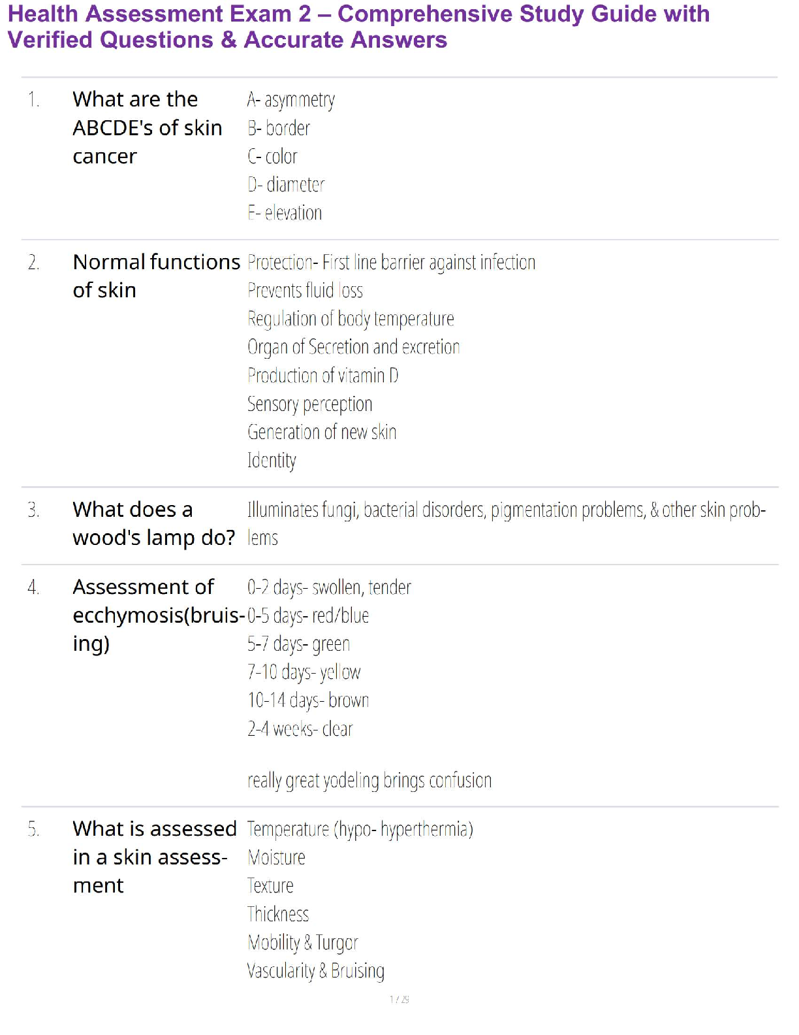Click the 'E- elevation' answer line
The image size is (799, 1035).
point(285,213)
